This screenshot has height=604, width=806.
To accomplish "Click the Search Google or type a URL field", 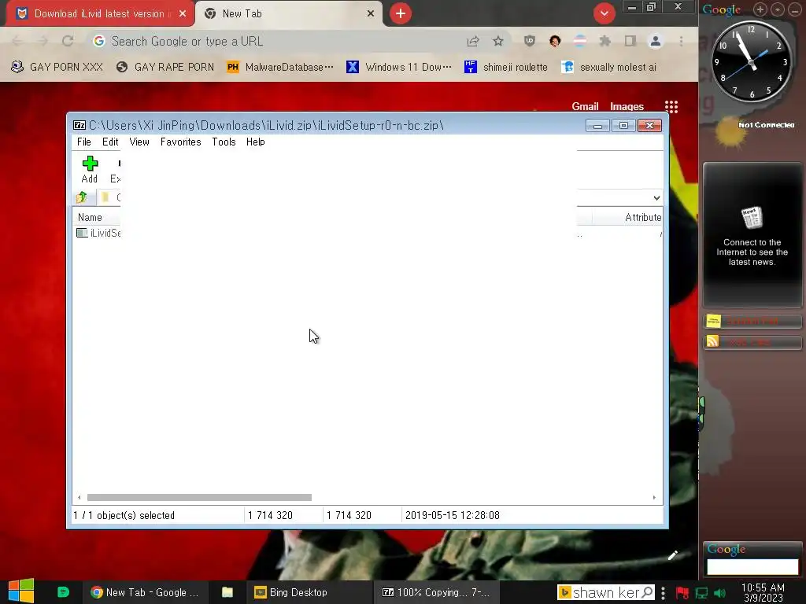I will point(278,41).
